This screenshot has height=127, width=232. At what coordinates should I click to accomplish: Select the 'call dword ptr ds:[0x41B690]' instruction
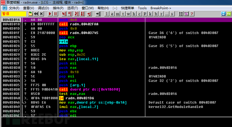[90, 89]
